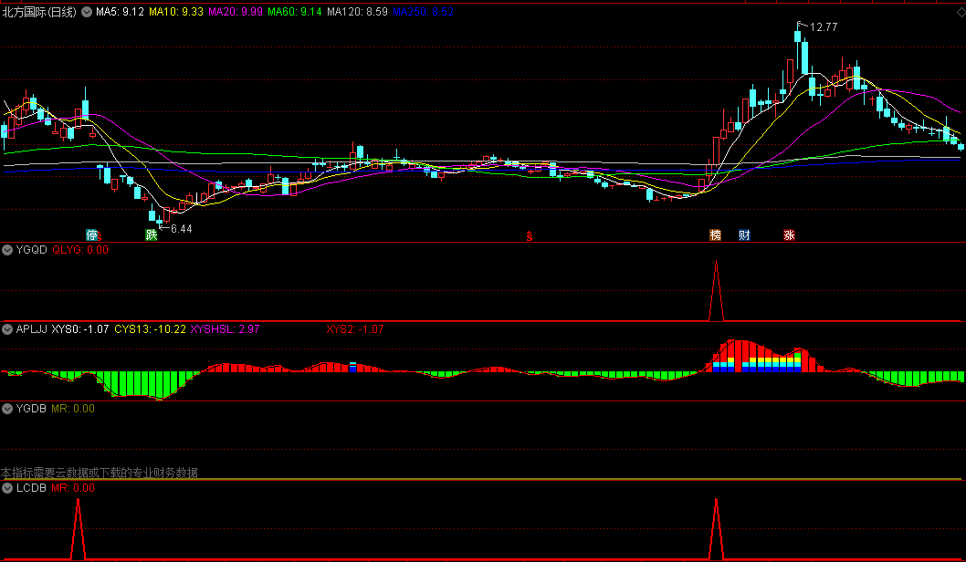
Task: Click the LCDB indicator name
Action: tap(31, 488)
